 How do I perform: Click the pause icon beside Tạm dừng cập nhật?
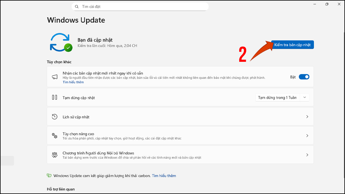pos(54,97)
